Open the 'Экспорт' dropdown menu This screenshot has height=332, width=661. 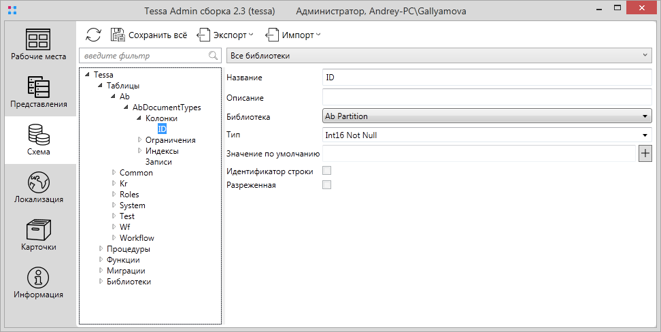point(225,35)
